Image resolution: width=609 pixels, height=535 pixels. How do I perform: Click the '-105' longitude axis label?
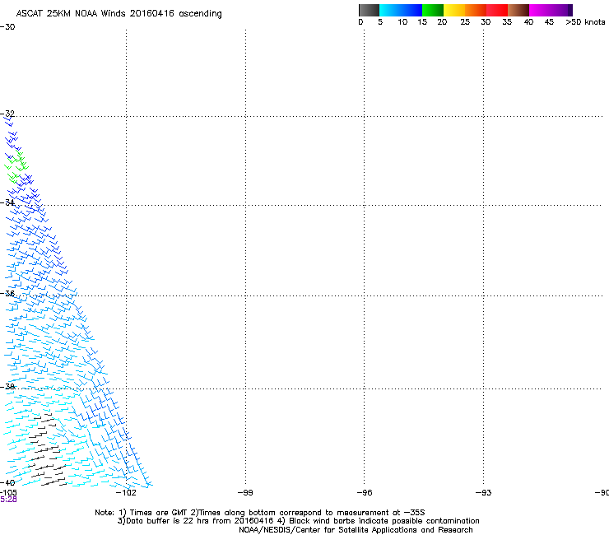(x=8, y=492)
